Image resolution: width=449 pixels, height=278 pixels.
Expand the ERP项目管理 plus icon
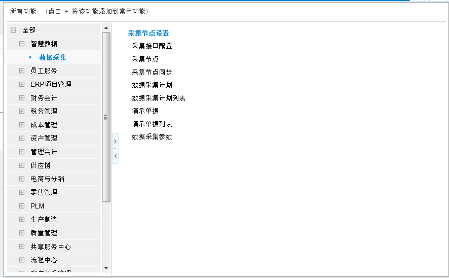(x=22, y=84)
